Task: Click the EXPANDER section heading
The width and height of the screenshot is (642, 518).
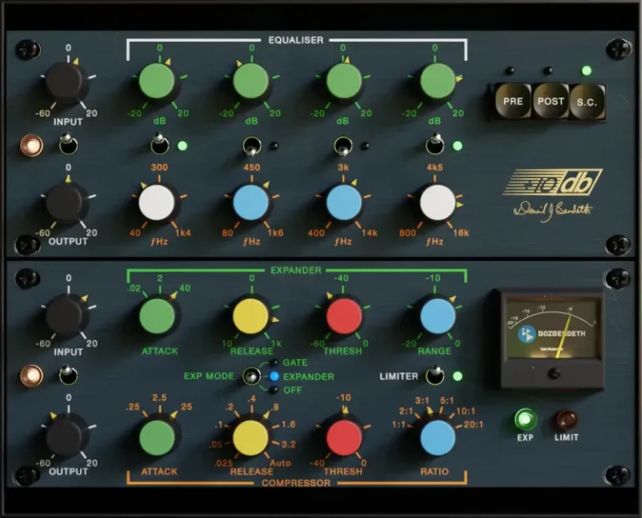Action: tap(296, 270)
